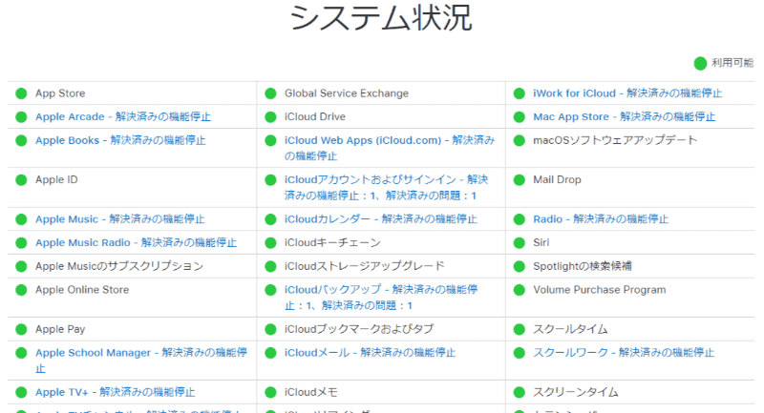The height and width of the screenshot is (413, 764).
Task: Click status dot beside Apple TV+
Action: [21, 392]
